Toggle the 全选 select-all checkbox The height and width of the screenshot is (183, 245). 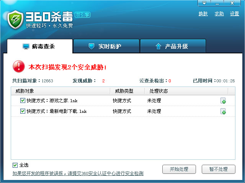15,165
